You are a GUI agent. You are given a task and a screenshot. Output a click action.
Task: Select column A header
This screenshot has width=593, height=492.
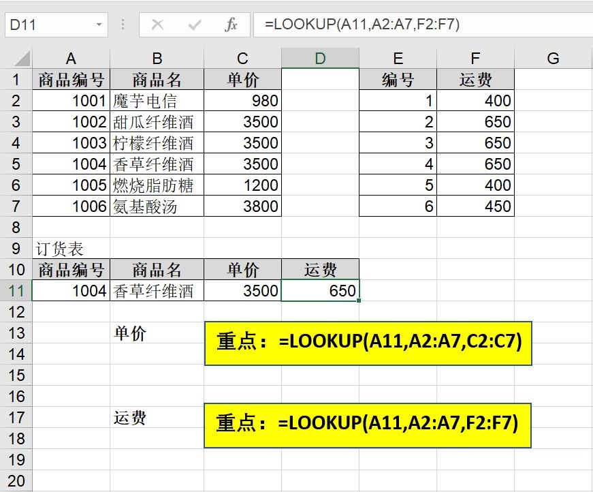[x=71, y=59]
